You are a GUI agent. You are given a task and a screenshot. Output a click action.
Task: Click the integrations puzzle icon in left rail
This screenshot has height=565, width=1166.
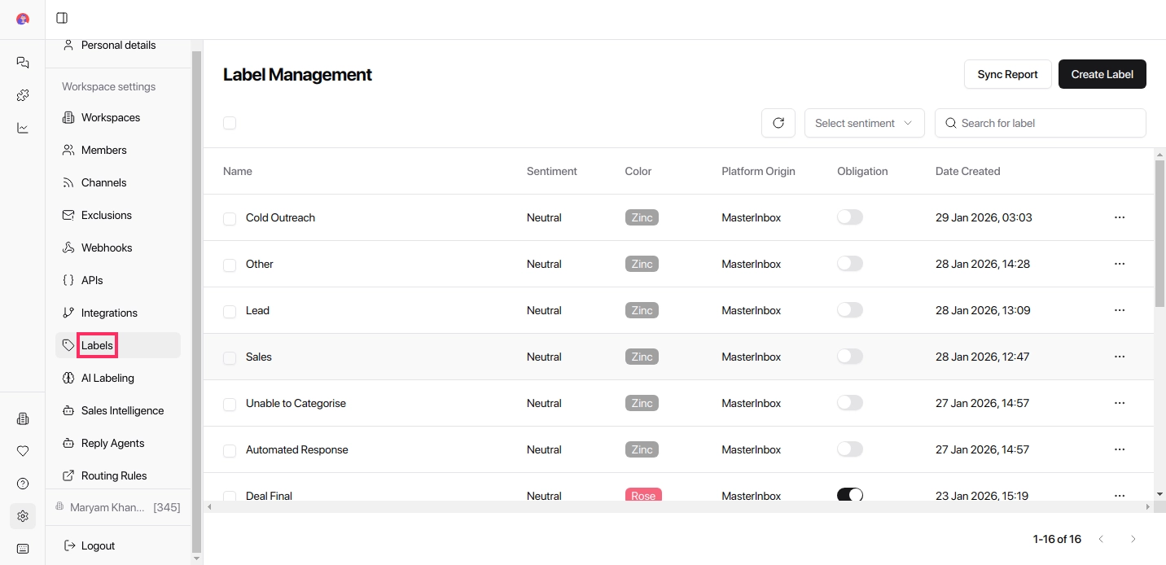[23, 94]
